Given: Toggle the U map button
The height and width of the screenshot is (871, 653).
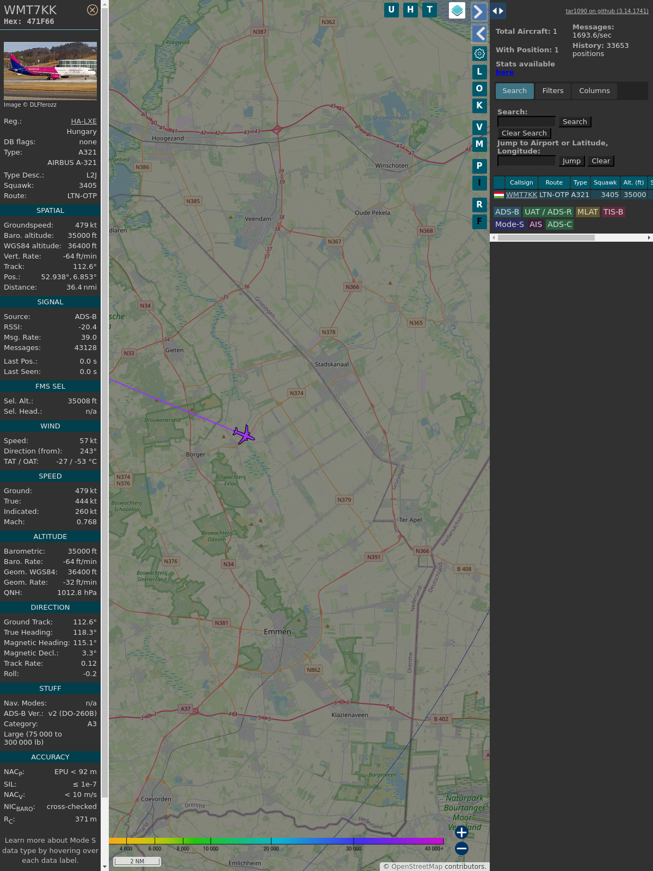Looking at the screenshot, I should tap(391, 10).
